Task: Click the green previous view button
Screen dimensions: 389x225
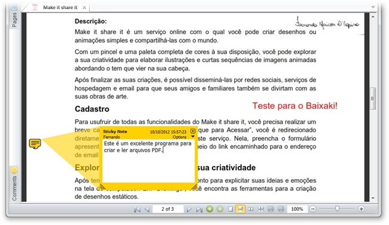Action: [209, 209]
